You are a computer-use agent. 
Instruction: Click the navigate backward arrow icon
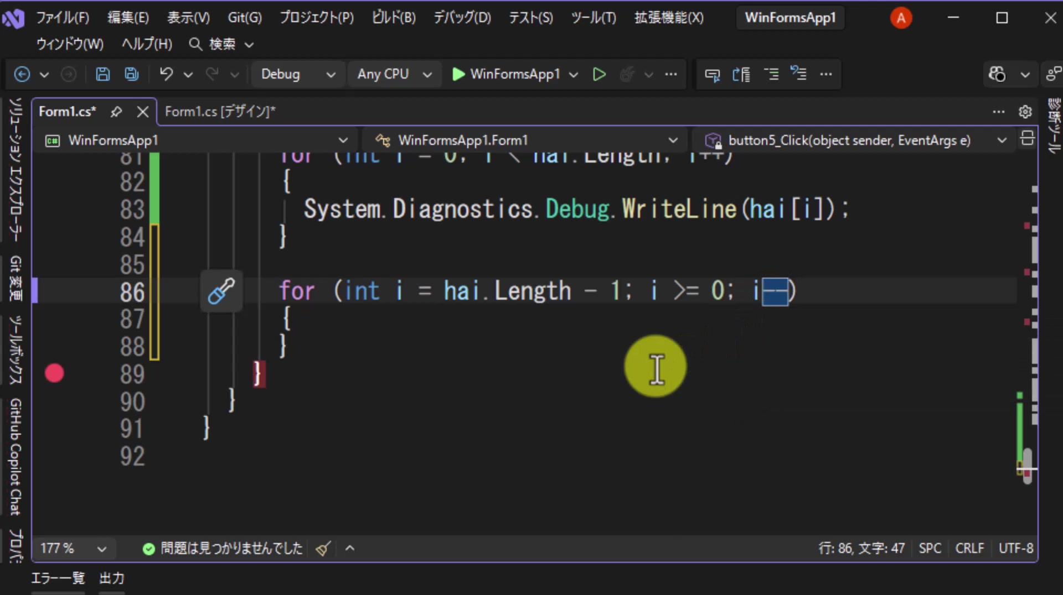[22, 74]
